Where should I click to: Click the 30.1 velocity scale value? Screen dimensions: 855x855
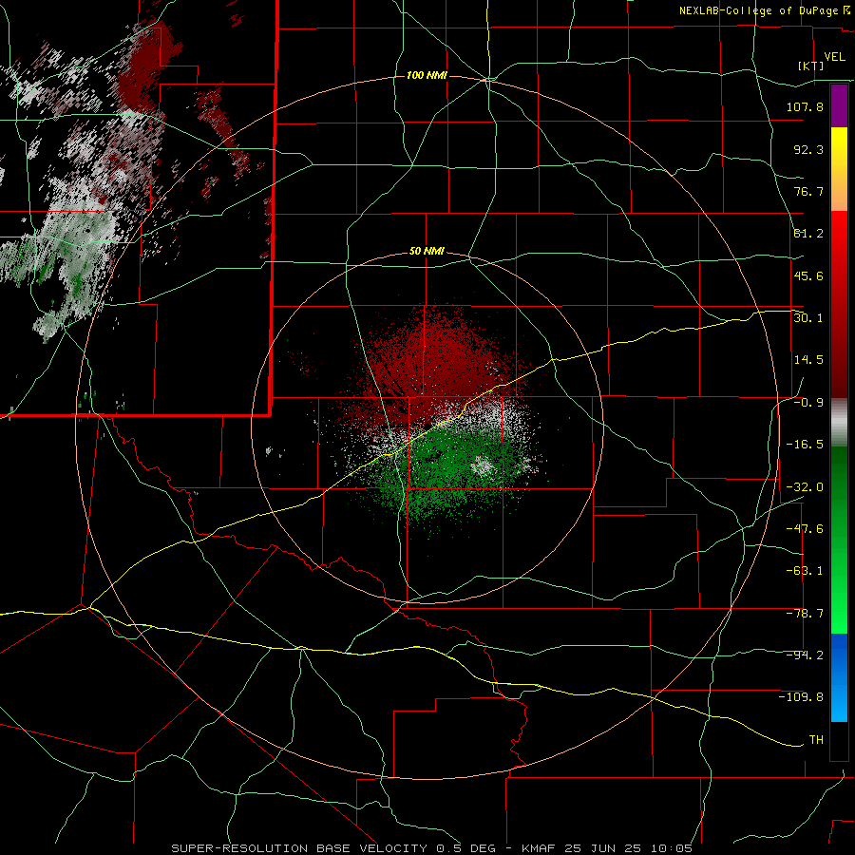(808, 318)
